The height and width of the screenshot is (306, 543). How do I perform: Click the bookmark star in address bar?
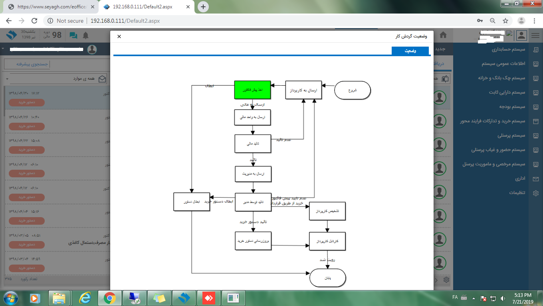pos(505,21)
